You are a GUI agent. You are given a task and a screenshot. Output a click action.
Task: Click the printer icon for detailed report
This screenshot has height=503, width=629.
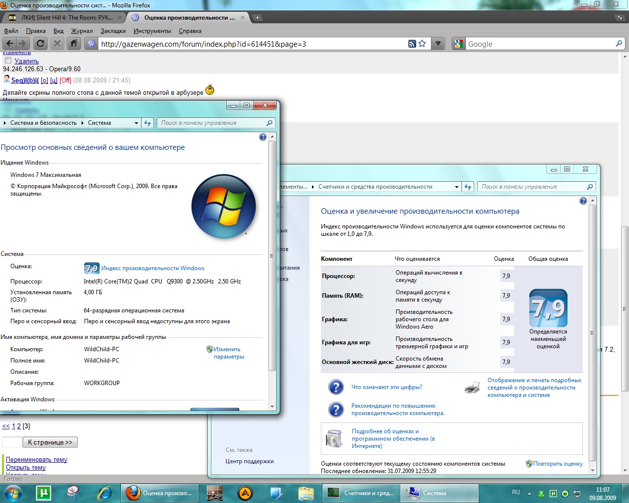[x=472, y=388]
